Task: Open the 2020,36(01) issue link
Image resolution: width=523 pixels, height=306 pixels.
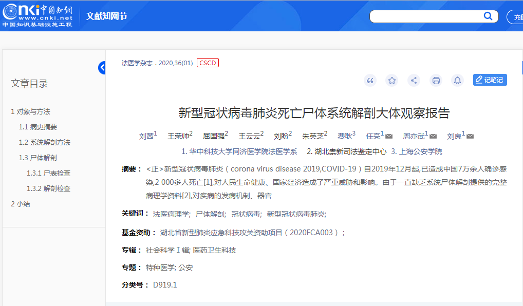Action: [x=175, y=63]
